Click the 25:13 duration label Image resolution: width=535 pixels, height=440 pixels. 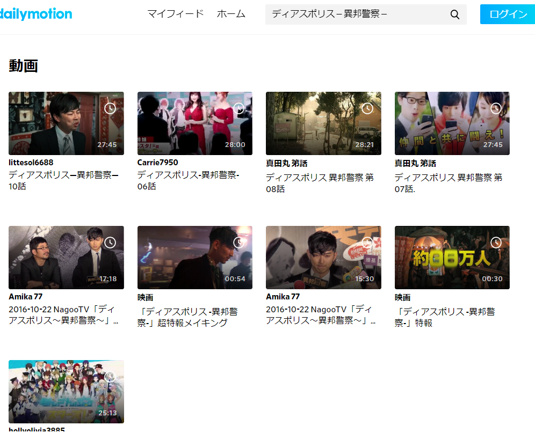coord(107,413)
